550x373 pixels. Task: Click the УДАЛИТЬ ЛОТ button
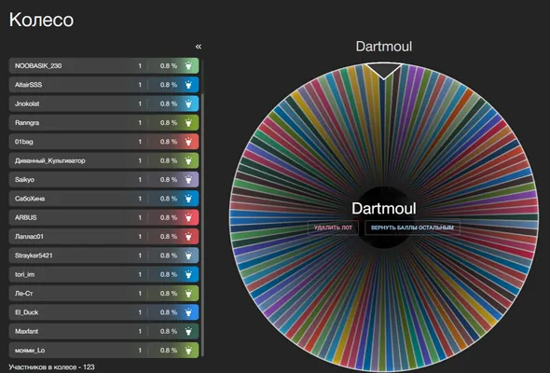(333, 228)
